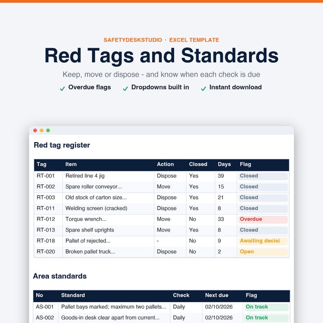This screenshot has height=323, width=323.
Task: Select the AS-001 cell
Action: pyautogui.click(x=46, y=307)
